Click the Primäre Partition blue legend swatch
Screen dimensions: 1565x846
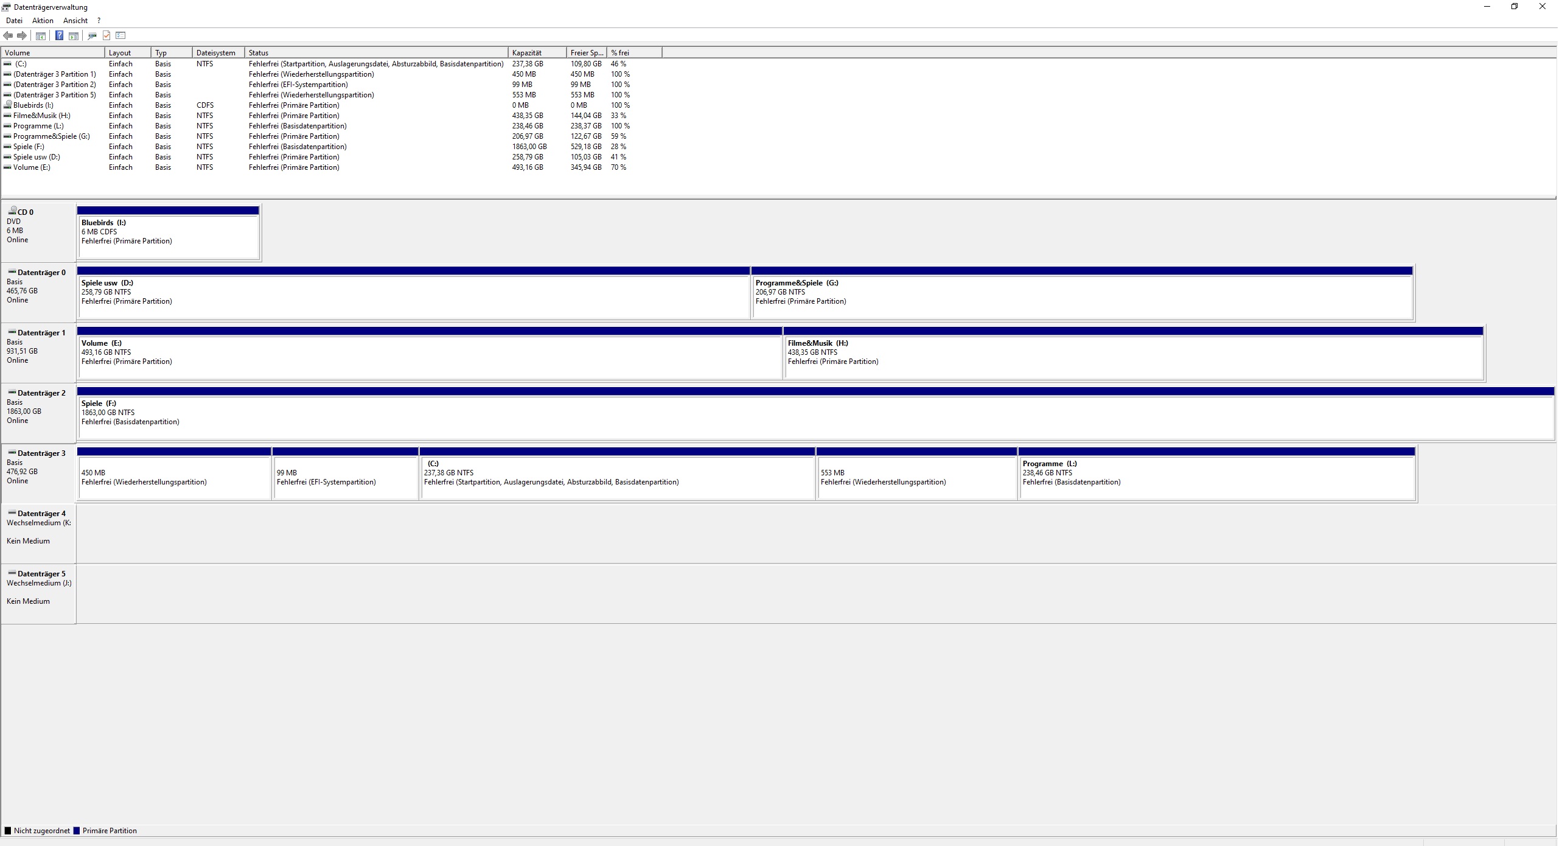[x=77, y=831]
